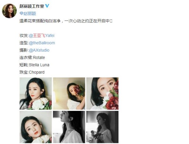Open the @AXstudio mention link
This screenshot has height=144, width=189.
click(39, 50)
